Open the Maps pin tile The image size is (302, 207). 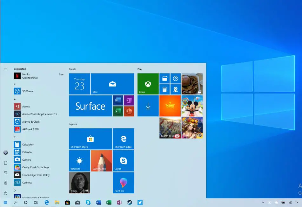[x=176, y=89]
